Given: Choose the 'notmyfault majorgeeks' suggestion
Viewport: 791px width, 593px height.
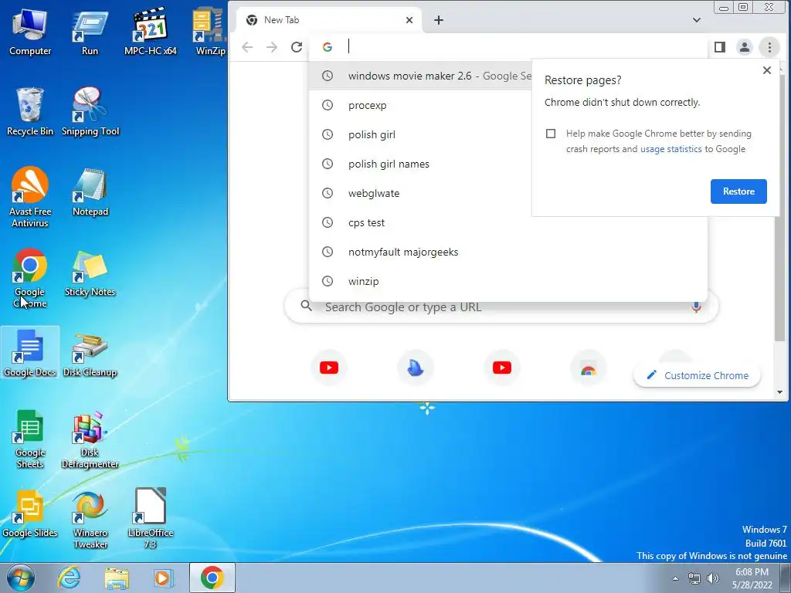Looking at the screenshot, I should click(508, 252).
